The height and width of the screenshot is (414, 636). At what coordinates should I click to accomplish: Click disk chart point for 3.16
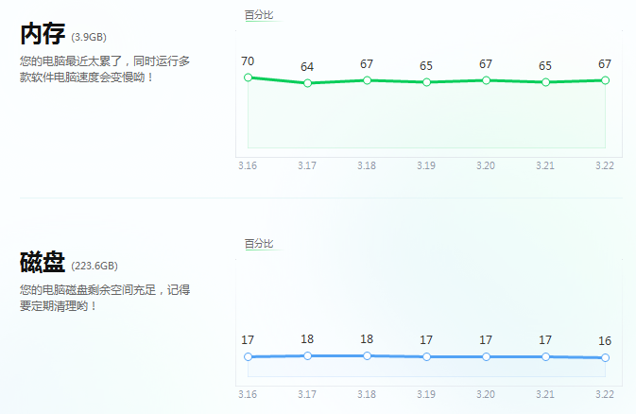(248, 356)
